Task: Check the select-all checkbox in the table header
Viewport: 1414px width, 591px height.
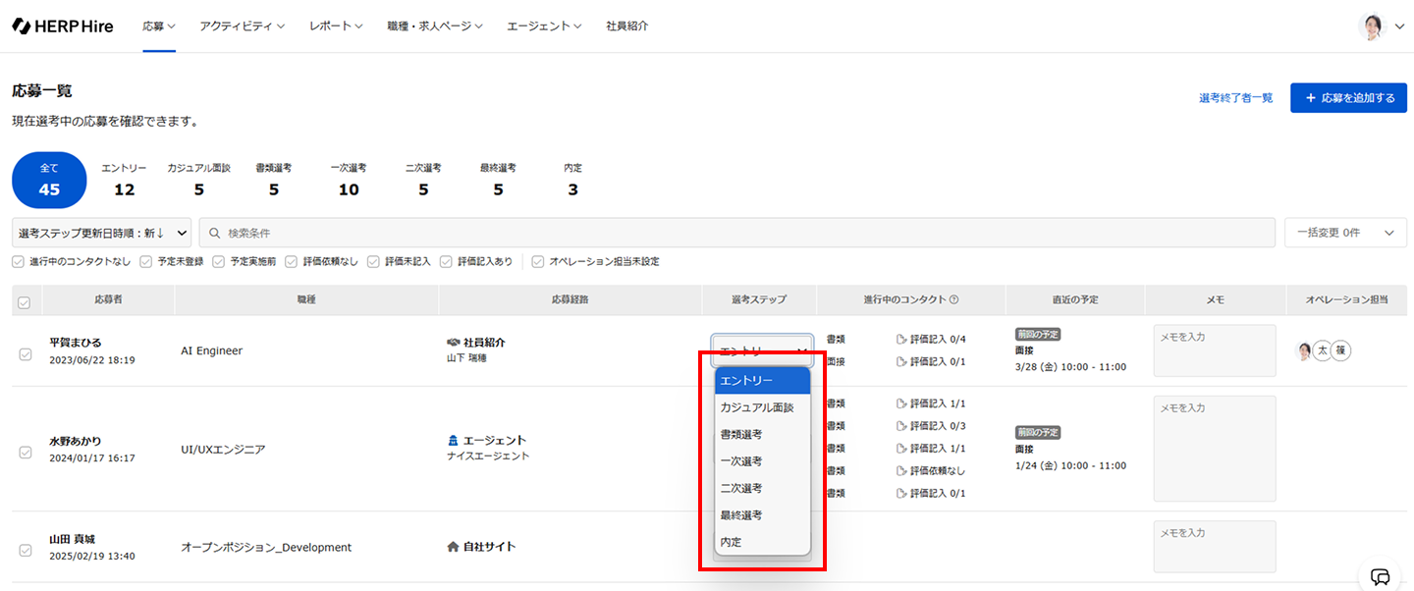Action: [25, 302]
